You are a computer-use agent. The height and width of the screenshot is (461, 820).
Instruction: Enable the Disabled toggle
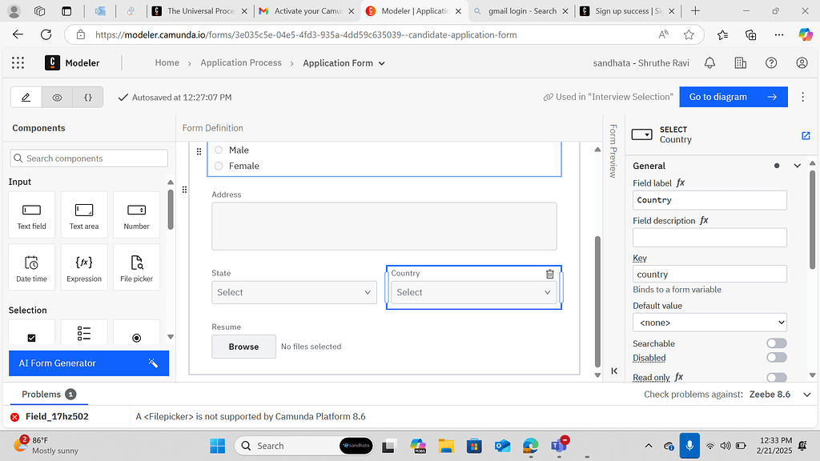(x=776, y=358)
